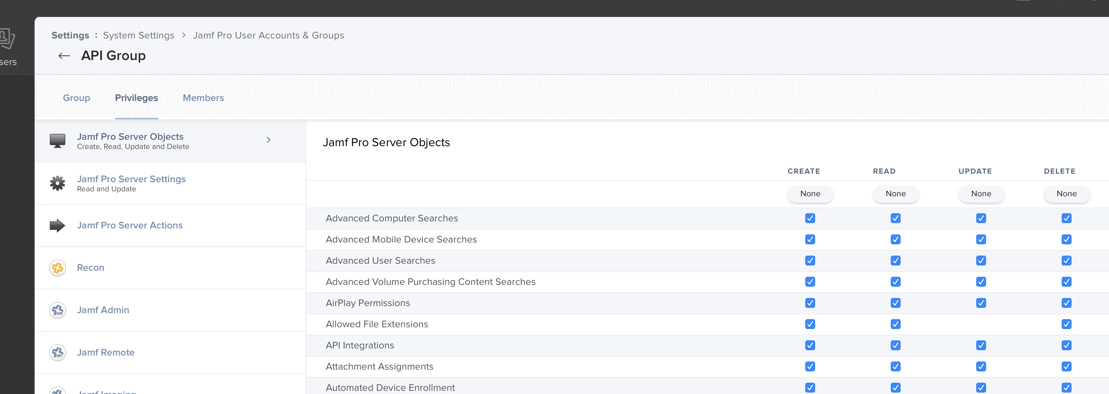Click the Jamf Pro Server Objects panel heading
1109x394 pixels.
pos(386,142)
